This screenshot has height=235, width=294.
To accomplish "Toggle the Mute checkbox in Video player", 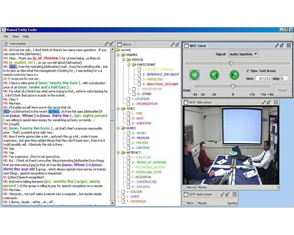I will point(184,187).
